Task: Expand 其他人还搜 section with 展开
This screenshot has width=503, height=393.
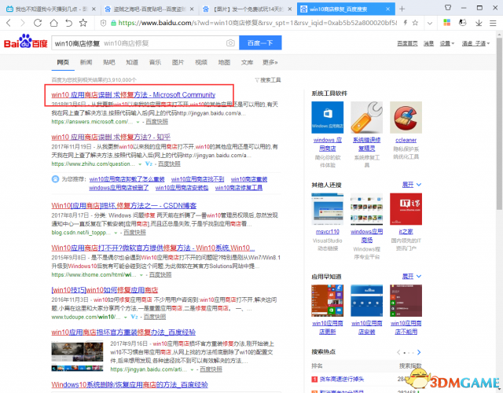Action: click(412, 185)
